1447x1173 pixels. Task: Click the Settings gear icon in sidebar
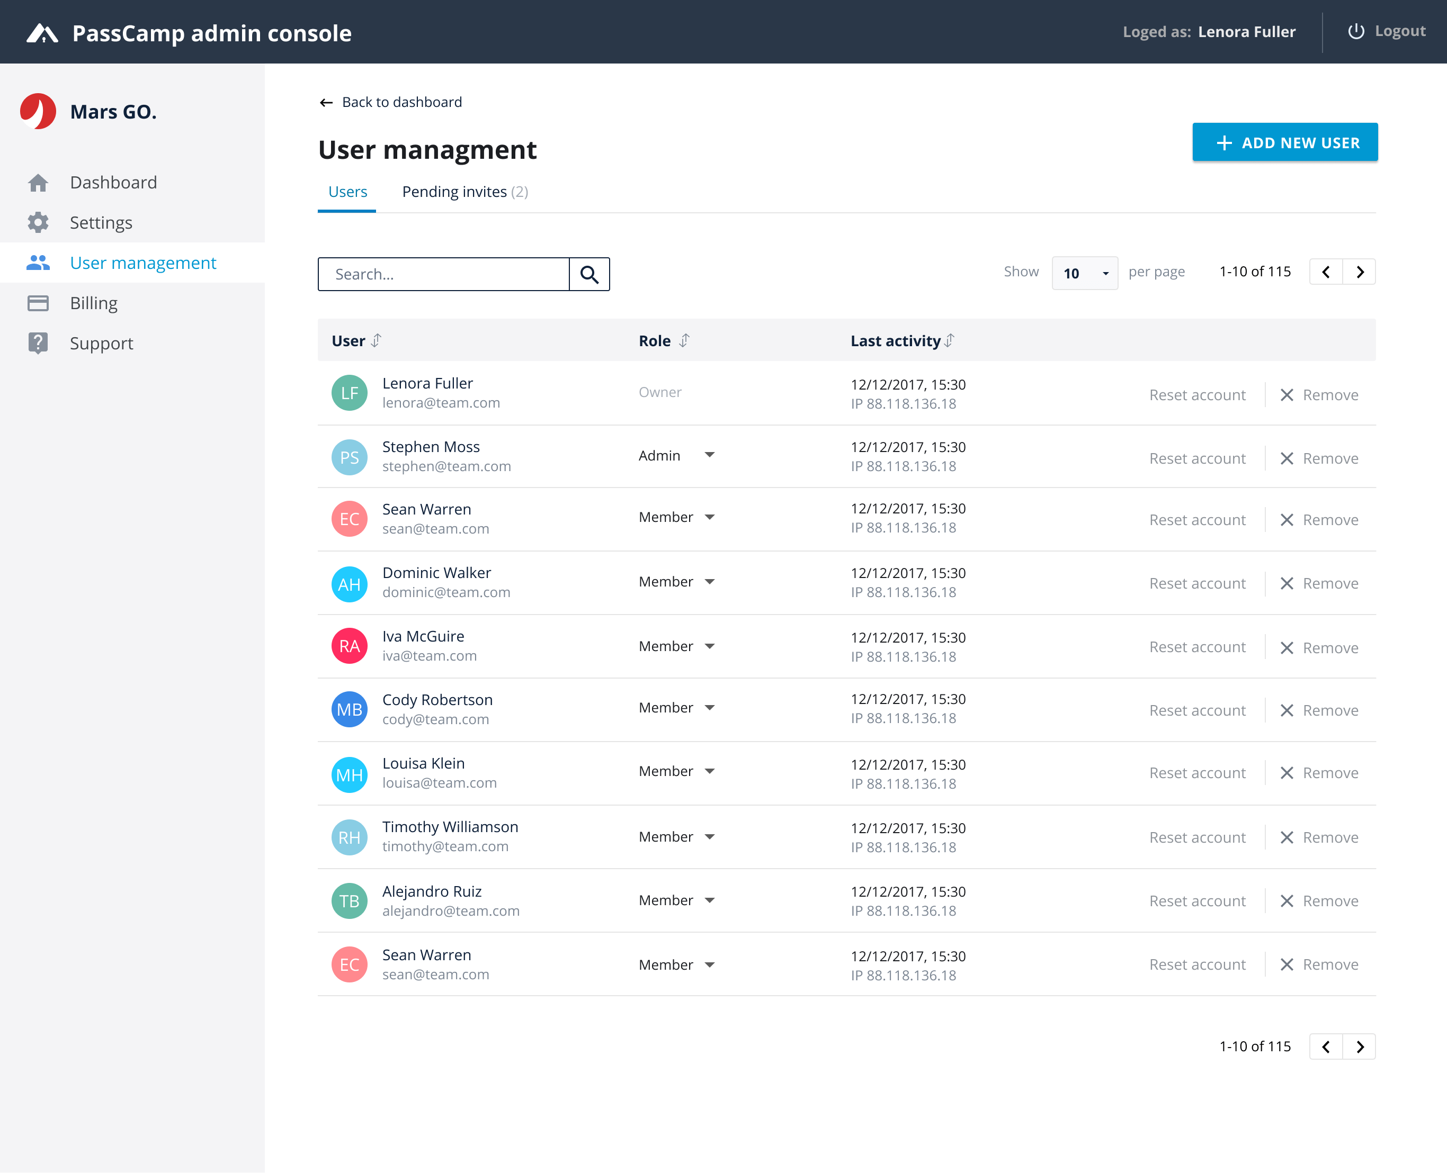tap(38, 222)
